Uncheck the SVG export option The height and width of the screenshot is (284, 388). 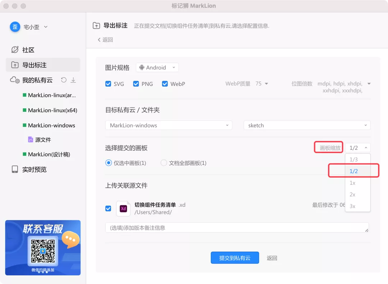pos(108,84)
